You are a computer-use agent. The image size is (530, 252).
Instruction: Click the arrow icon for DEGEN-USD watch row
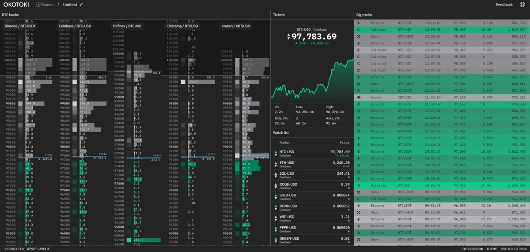276,240
